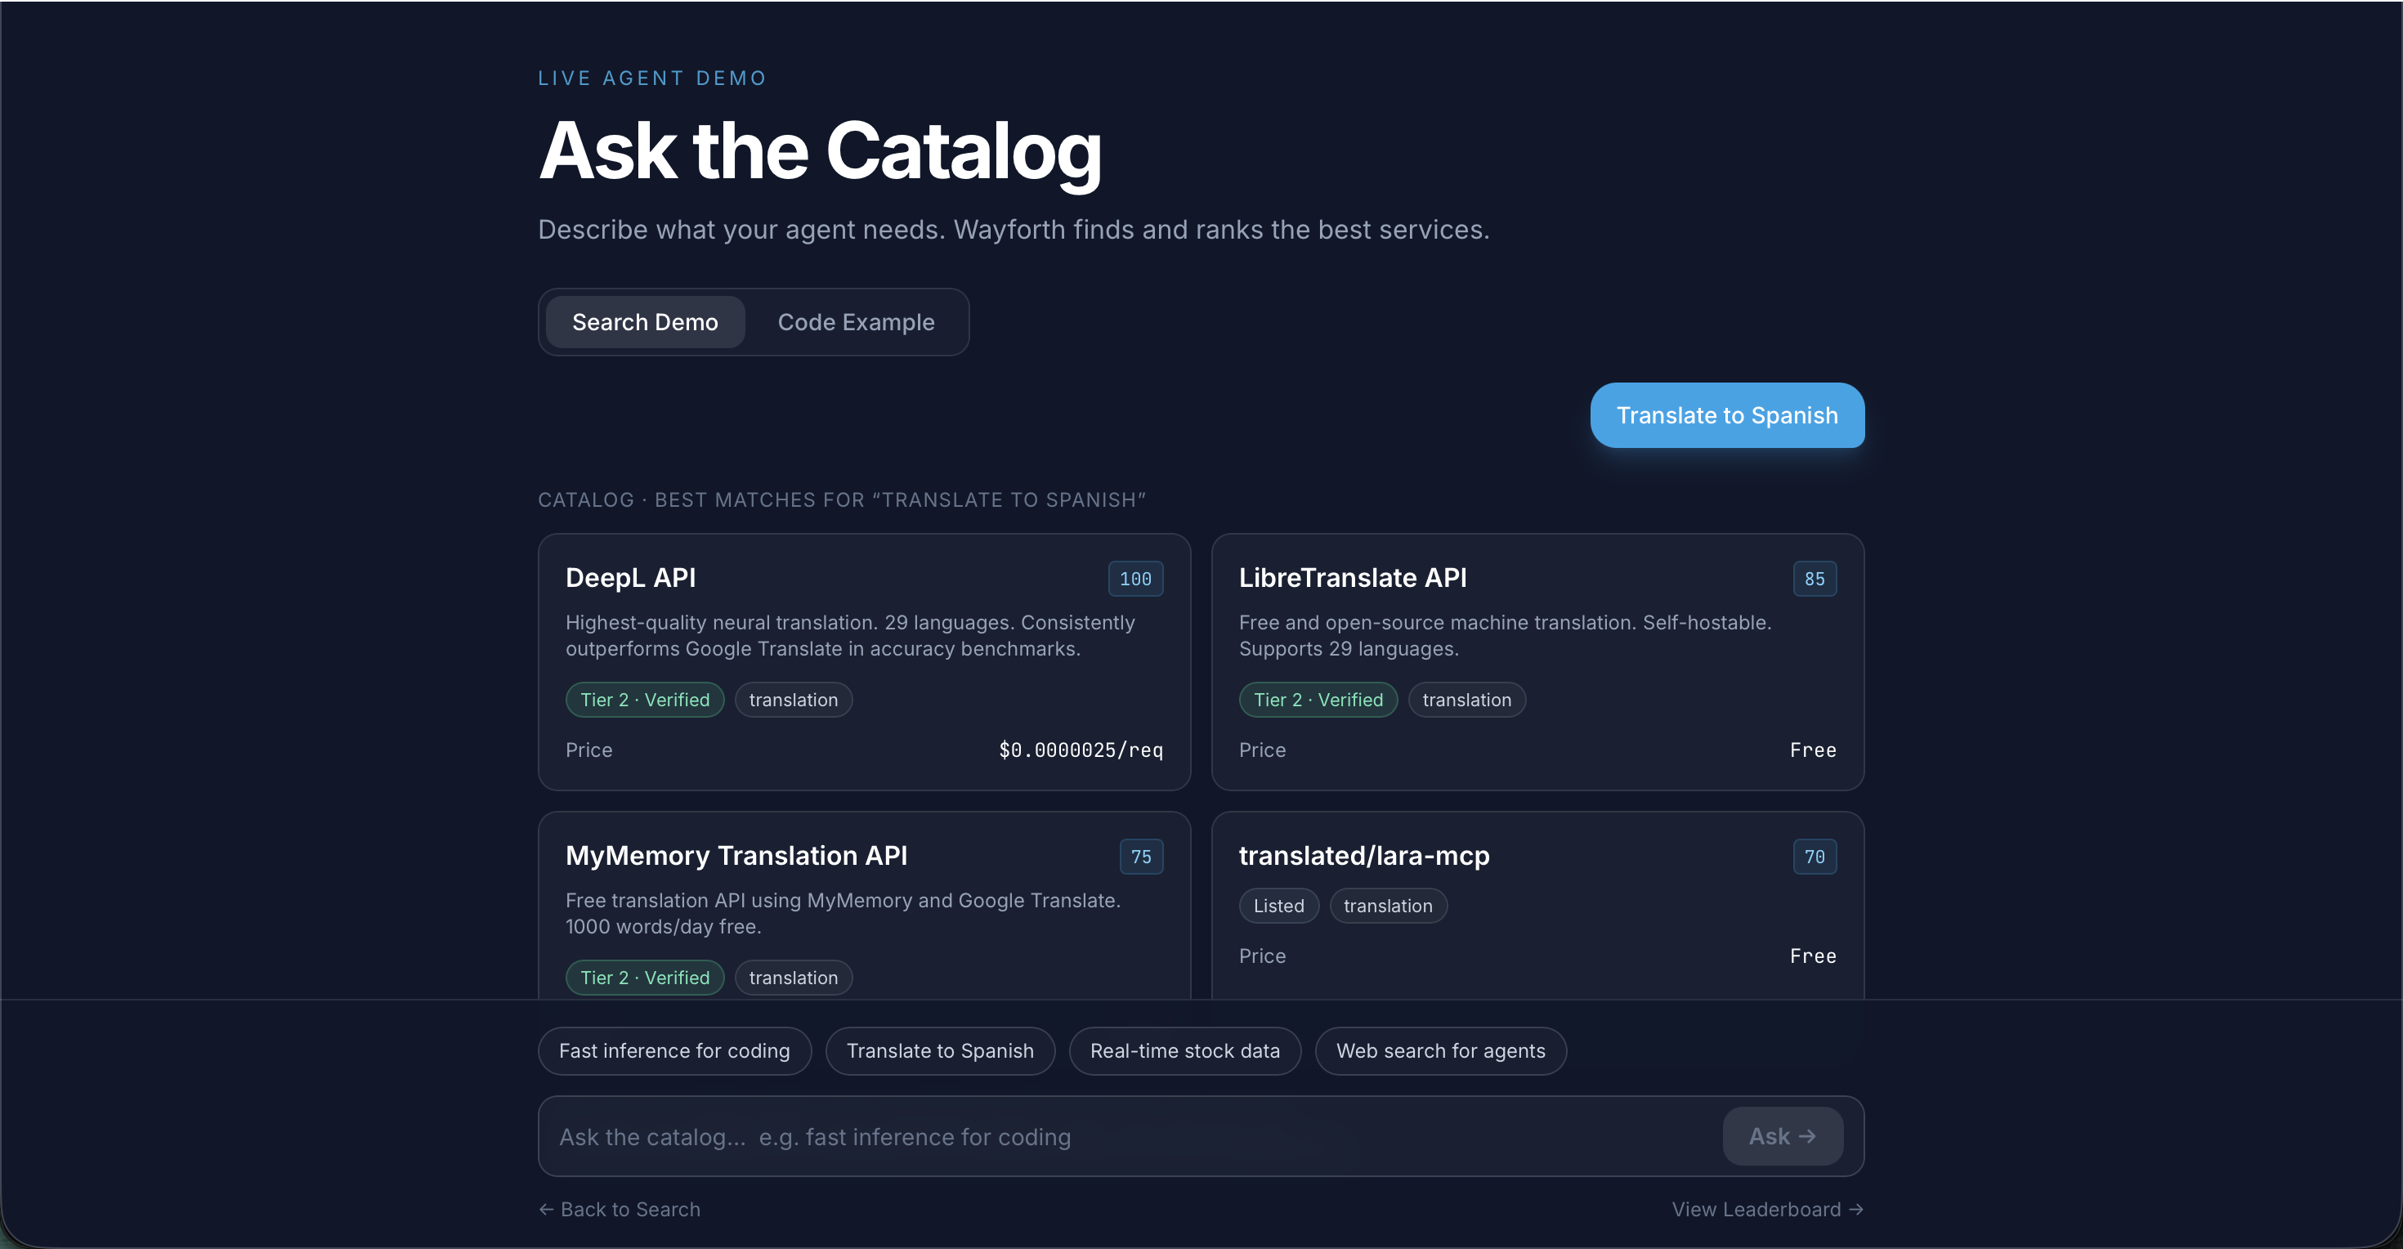
Task: Choose the Fast inference for coding suggestion
Action: coord(673,1051)
